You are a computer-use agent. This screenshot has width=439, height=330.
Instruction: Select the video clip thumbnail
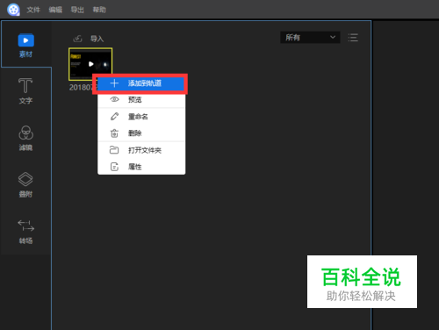pyautogui.click(x=90, y=64)
